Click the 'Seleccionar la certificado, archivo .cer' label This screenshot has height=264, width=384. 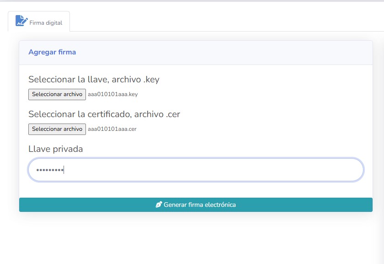(104, 114)
